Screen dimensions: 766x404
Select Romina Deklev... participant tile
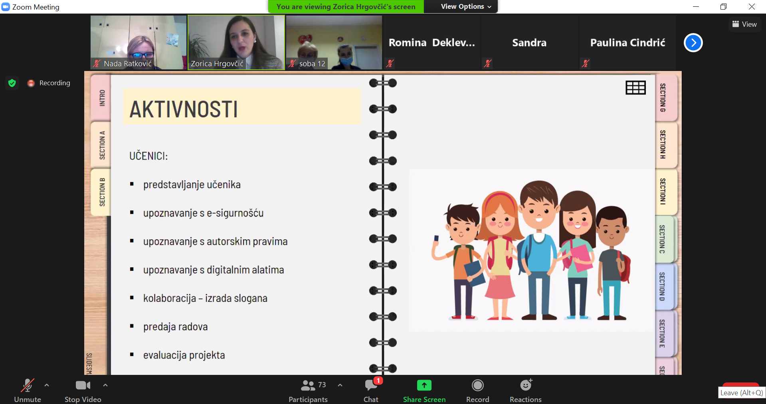(432, 43)
